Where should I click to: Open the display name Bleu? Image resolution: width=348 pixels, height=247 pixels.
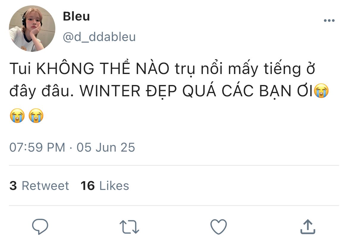76,16
